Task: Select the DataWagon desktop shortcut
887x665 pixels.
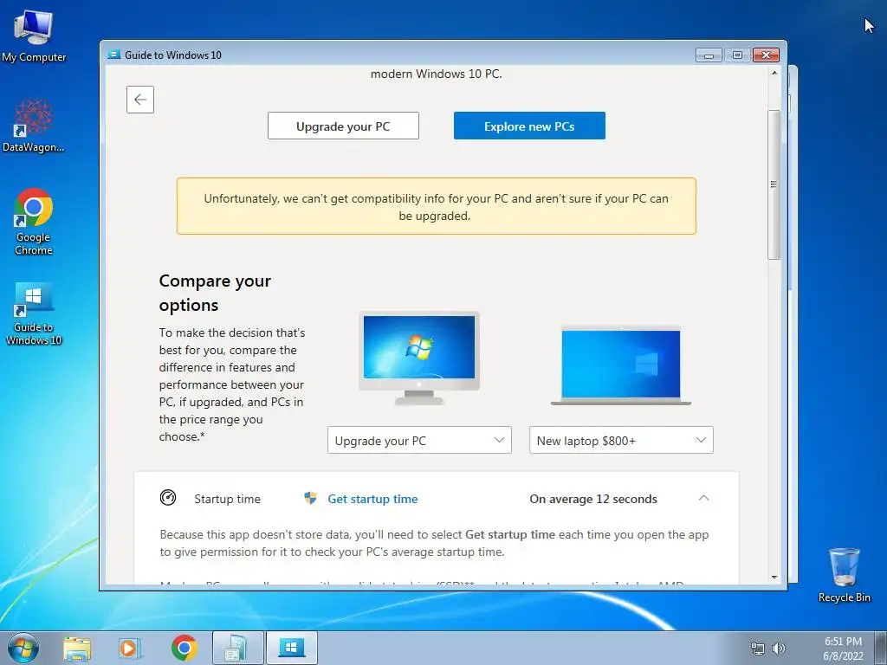Action: tap(34, 126)
